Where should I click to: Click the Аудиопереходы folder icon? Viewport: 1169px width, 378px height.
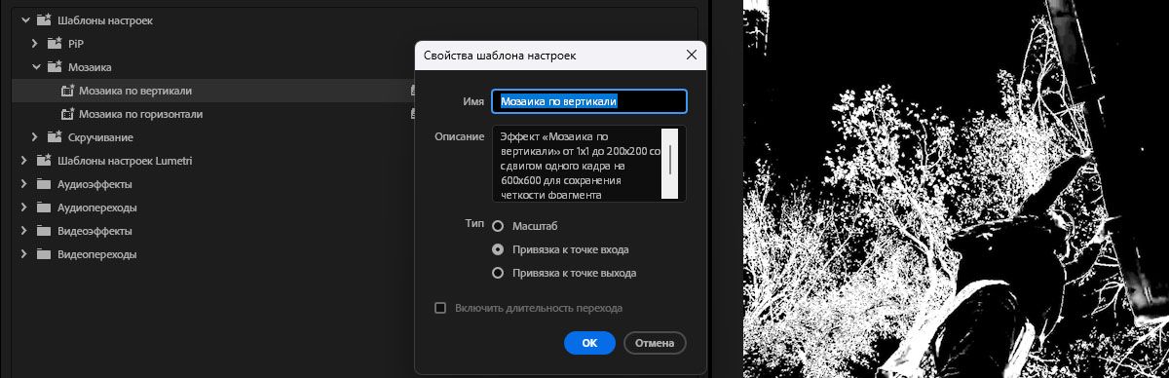[x=43, y=208]
